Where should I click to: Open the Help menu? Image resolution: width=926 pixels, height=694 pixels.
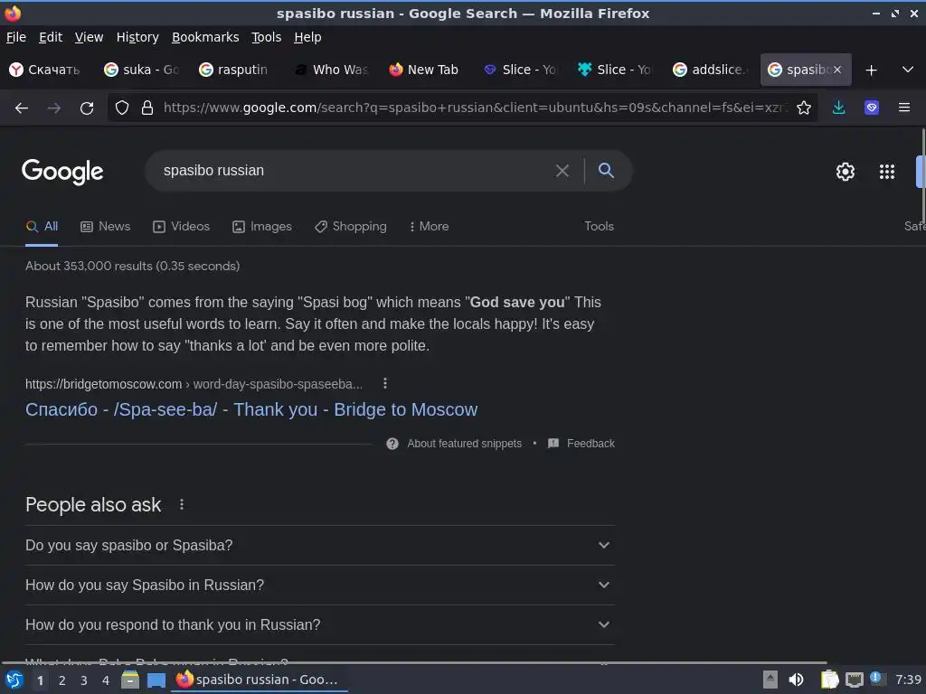pyautogui.click(x=307, y=37)
